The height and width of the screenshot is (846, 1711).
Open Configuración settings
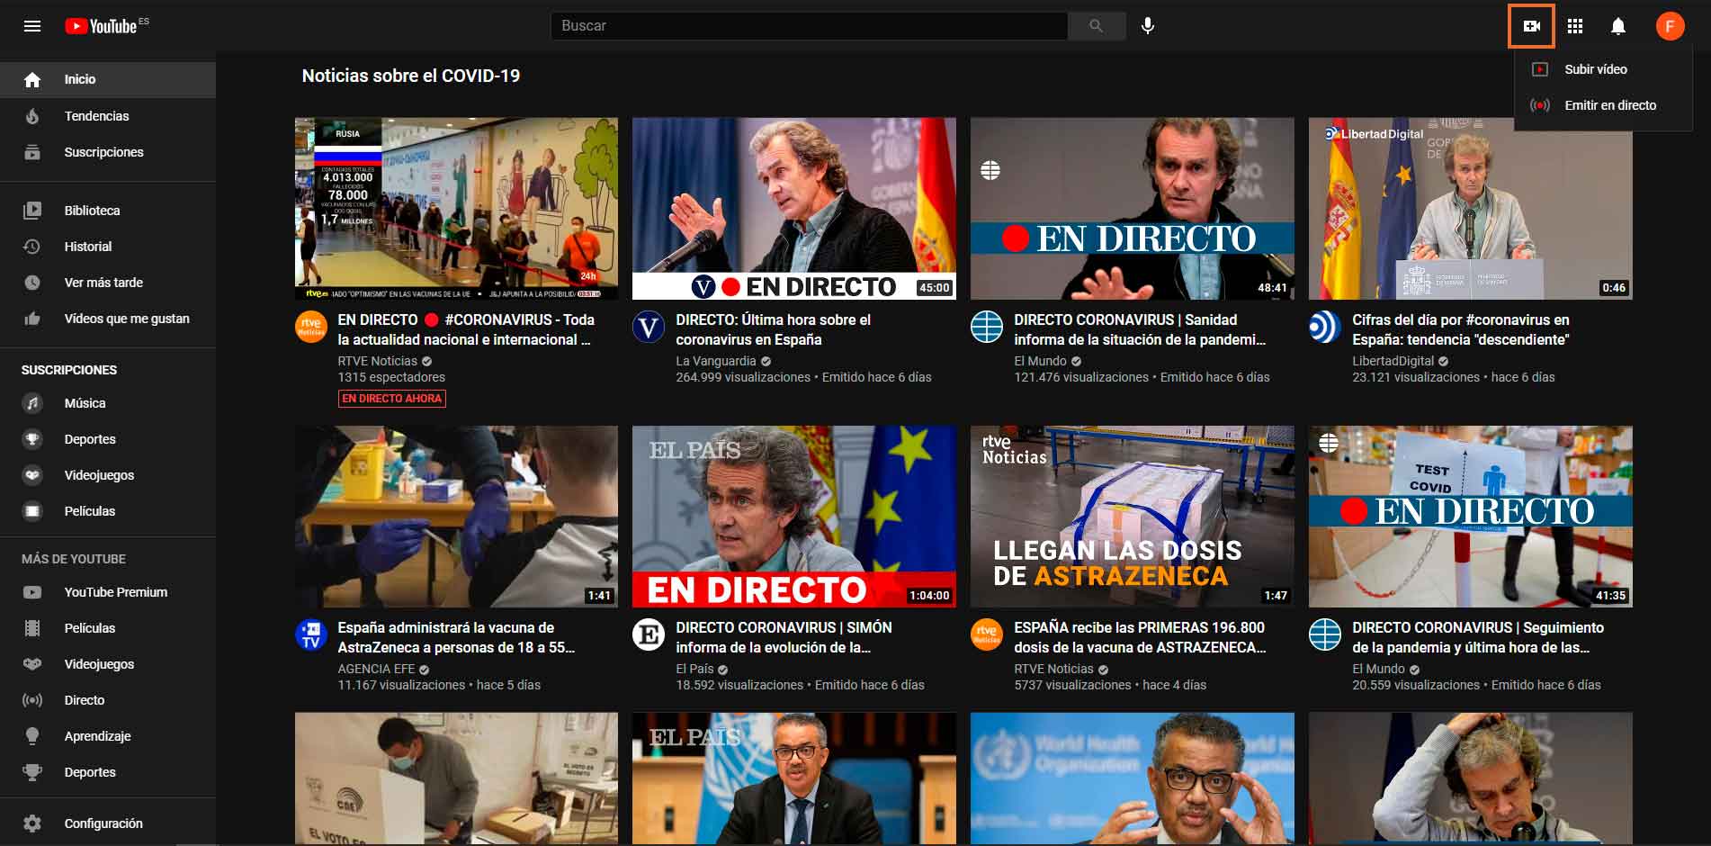click(x=108, y=823)
